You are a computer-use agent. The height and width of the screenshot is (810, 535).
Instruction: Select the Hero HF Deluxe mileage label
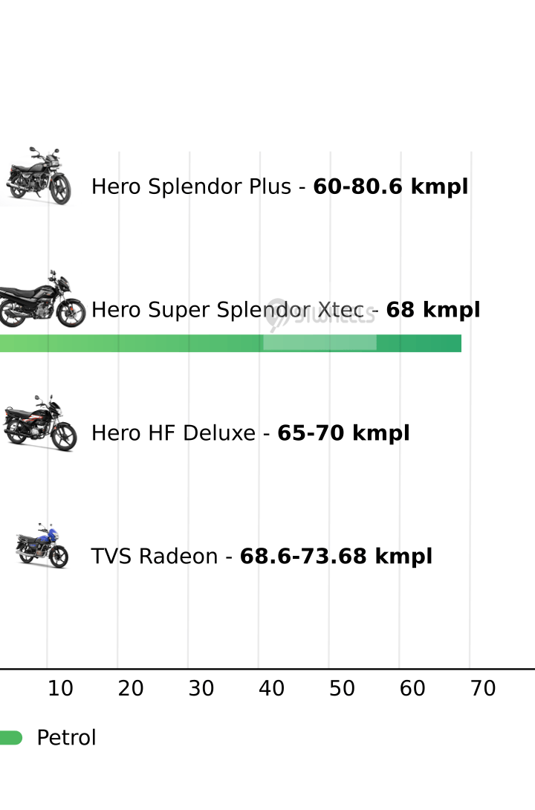click(x=250, y=433)
